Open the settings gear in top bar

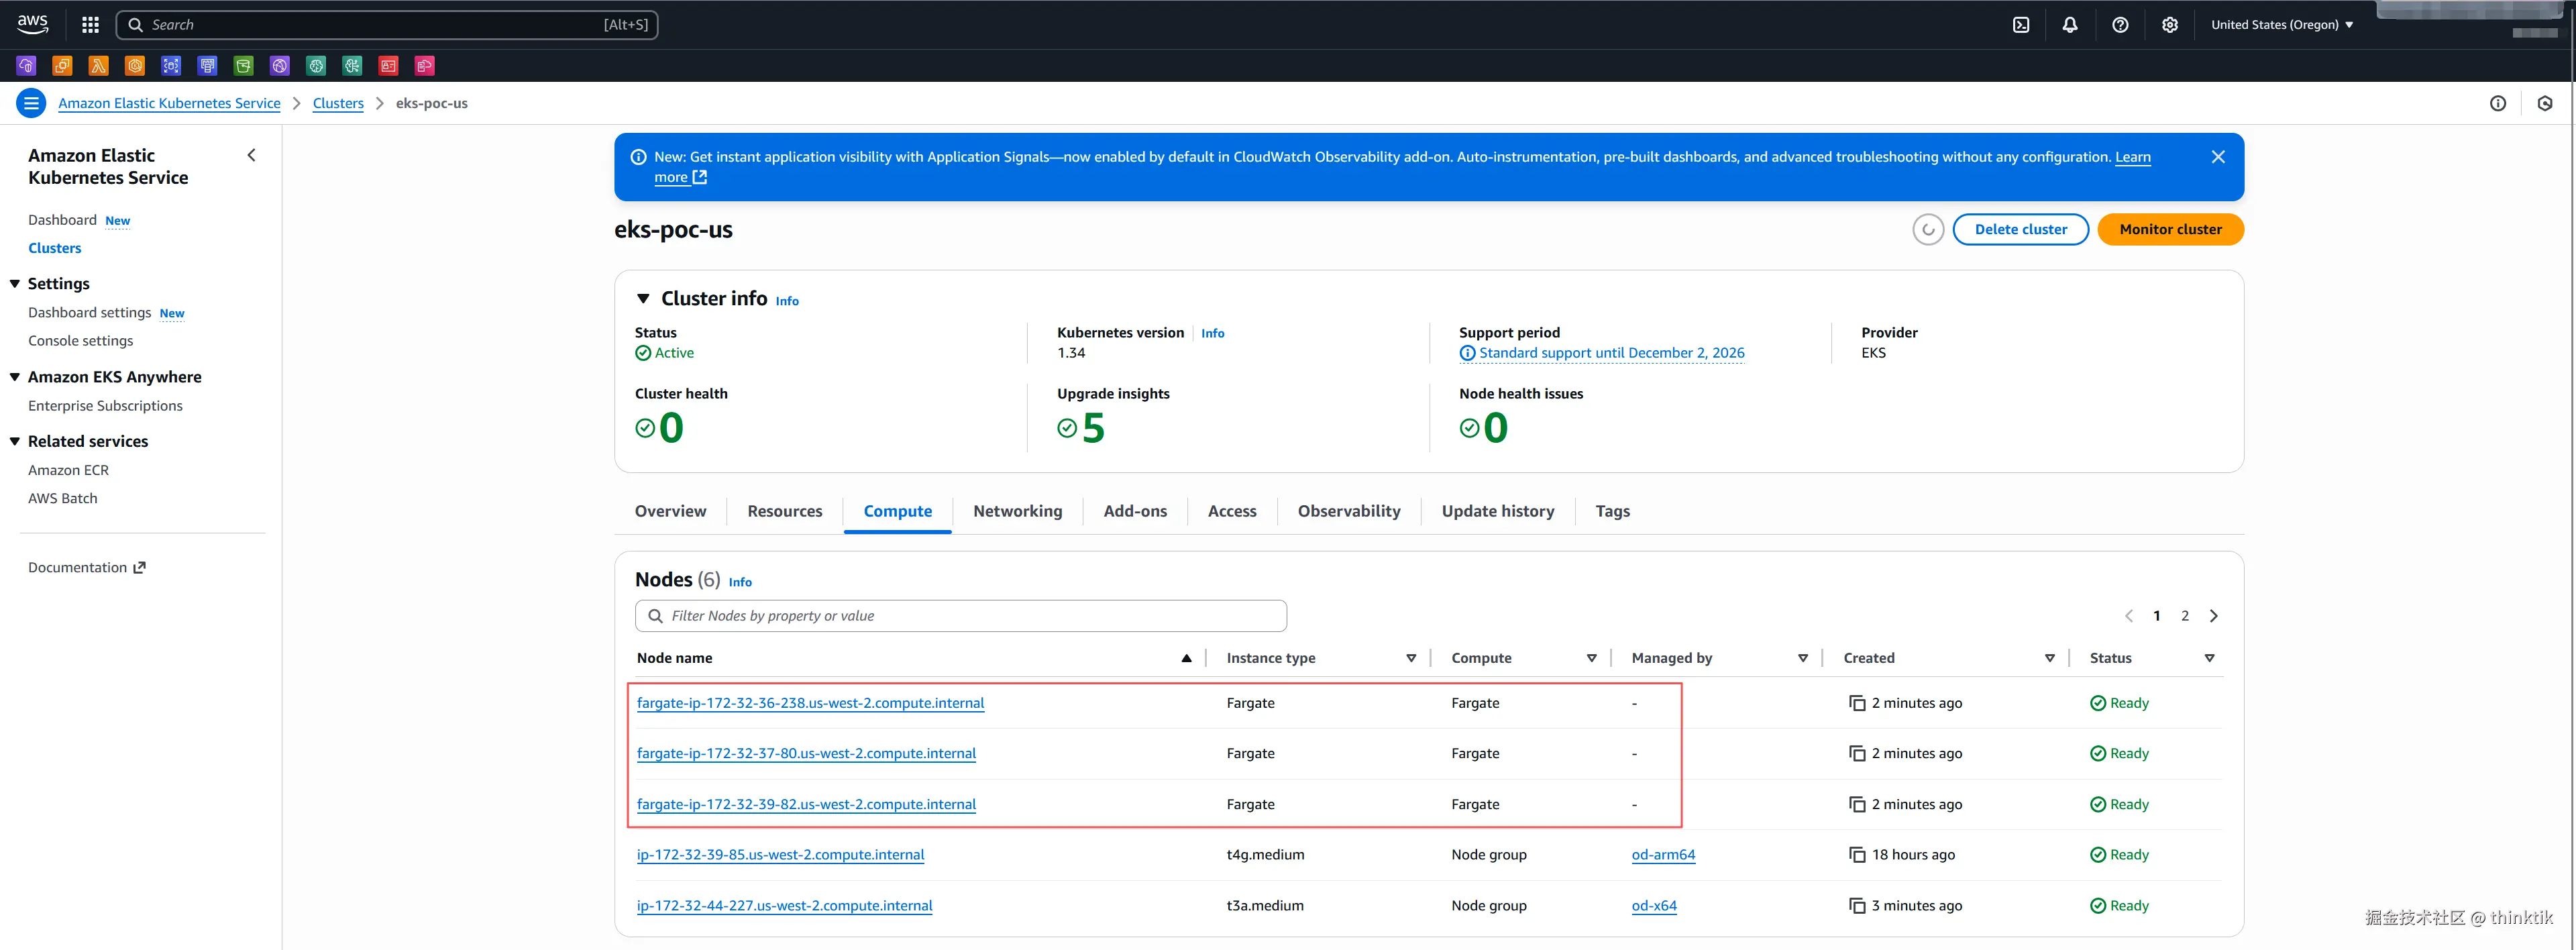click(x=2169, y=25)
